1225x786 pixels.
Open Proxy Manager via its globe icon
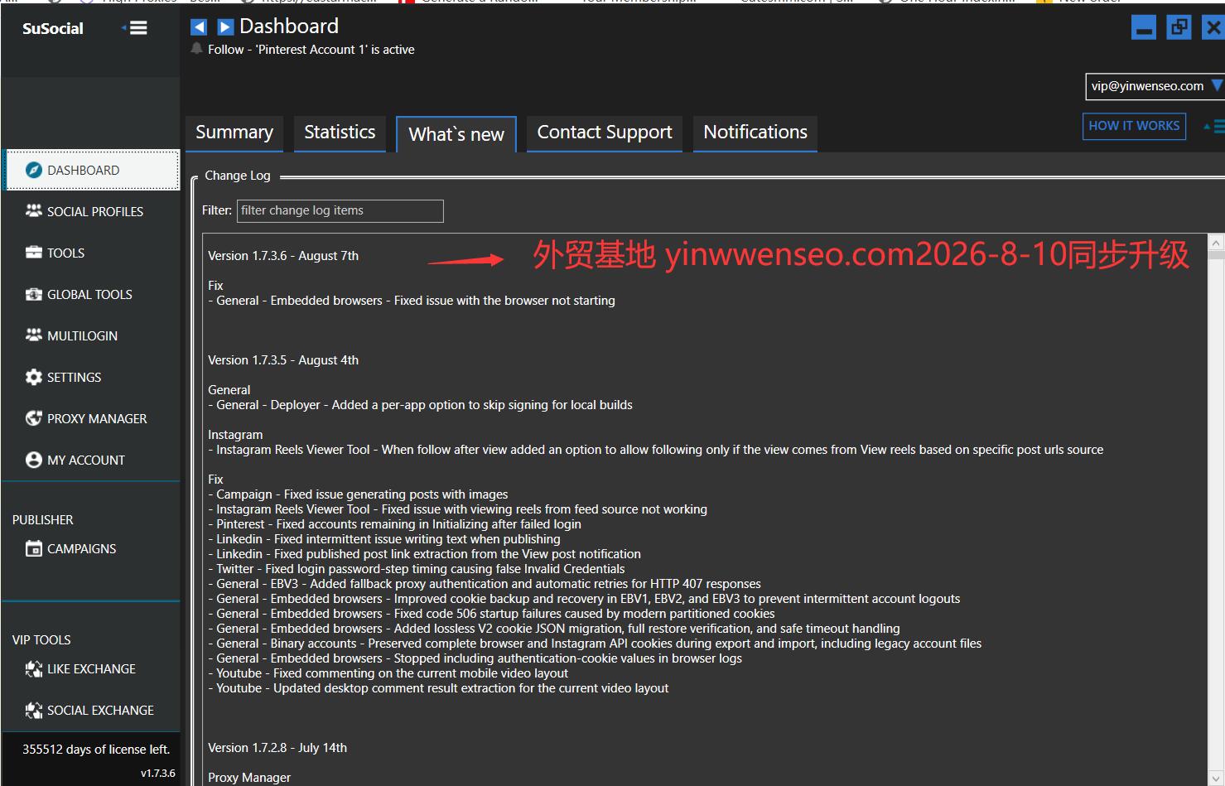coord(34,418)
